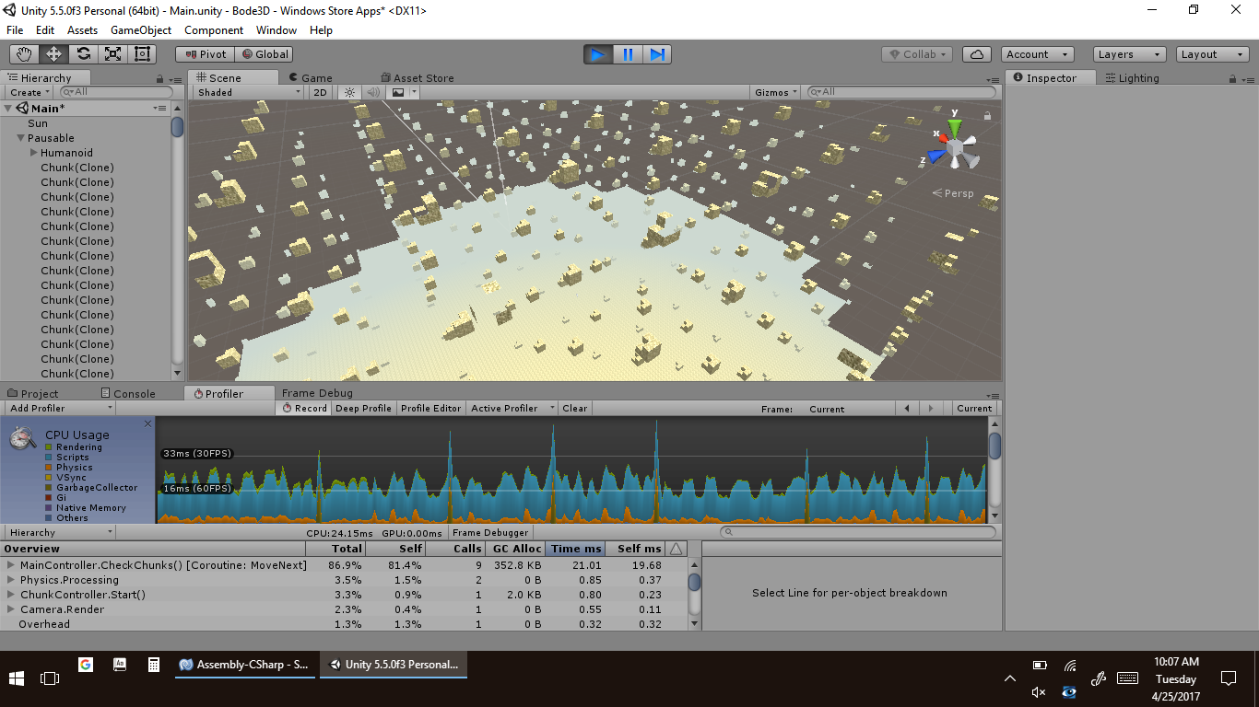This screenshot has height=707, width=1259.
Task: Select the Rect transform tool
Action: 143,54
